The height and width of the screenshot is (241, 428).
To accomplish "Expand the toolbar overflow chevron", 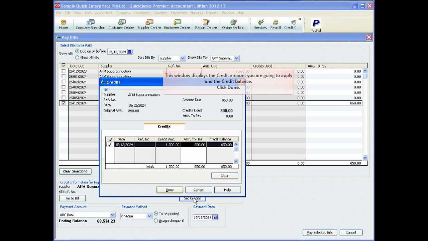I will [300, 19].
